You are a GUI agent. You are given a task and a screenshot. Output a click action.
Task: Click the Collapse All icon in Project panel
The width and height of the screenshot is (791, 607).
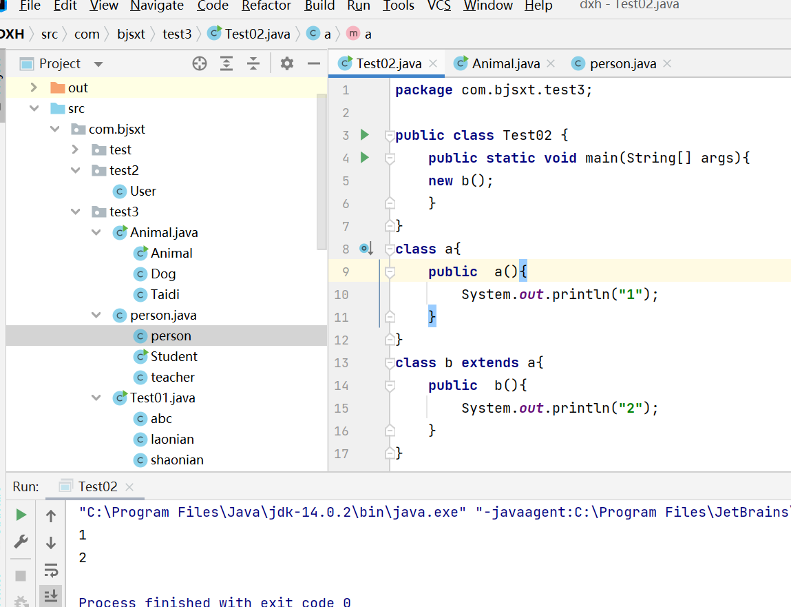tap(253, 63)
